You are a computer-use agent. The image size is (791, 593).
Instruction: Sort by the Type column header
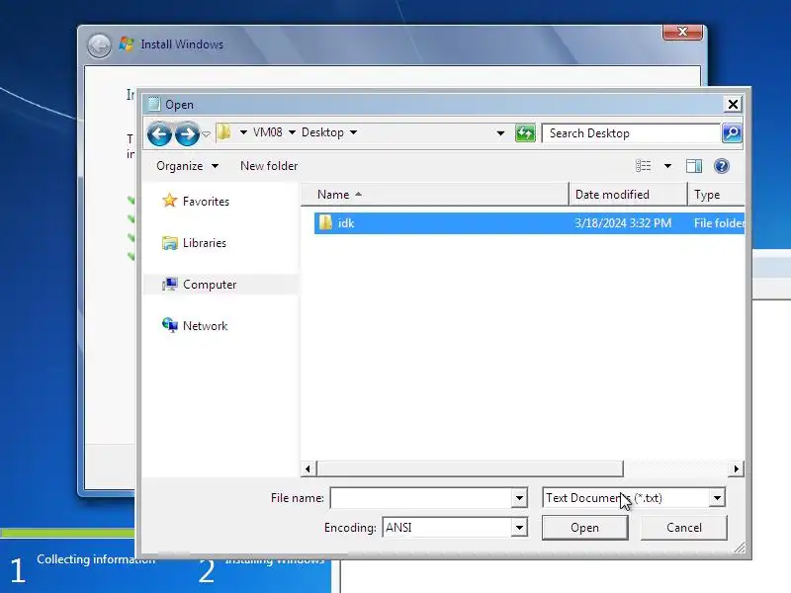point(716,195)
